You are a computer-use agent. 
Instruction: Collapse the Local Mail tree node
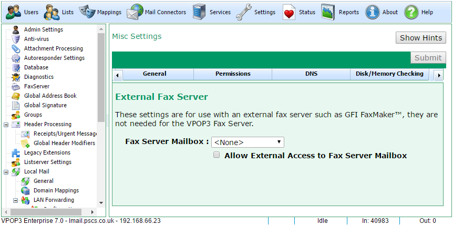click(x=6, y=172)
